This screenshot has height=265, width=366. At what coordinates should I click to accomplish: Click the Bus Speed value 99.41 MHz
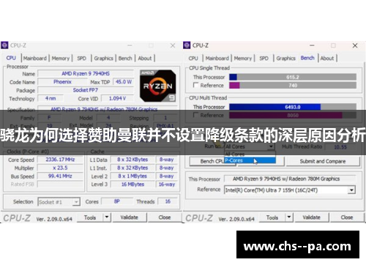coord(60,176)
